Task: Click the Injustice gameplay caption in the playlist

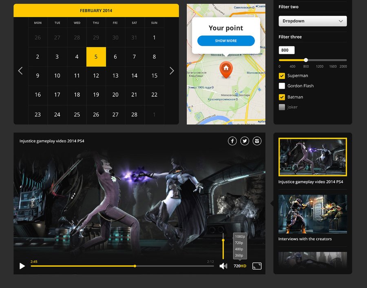Action: 311,182
